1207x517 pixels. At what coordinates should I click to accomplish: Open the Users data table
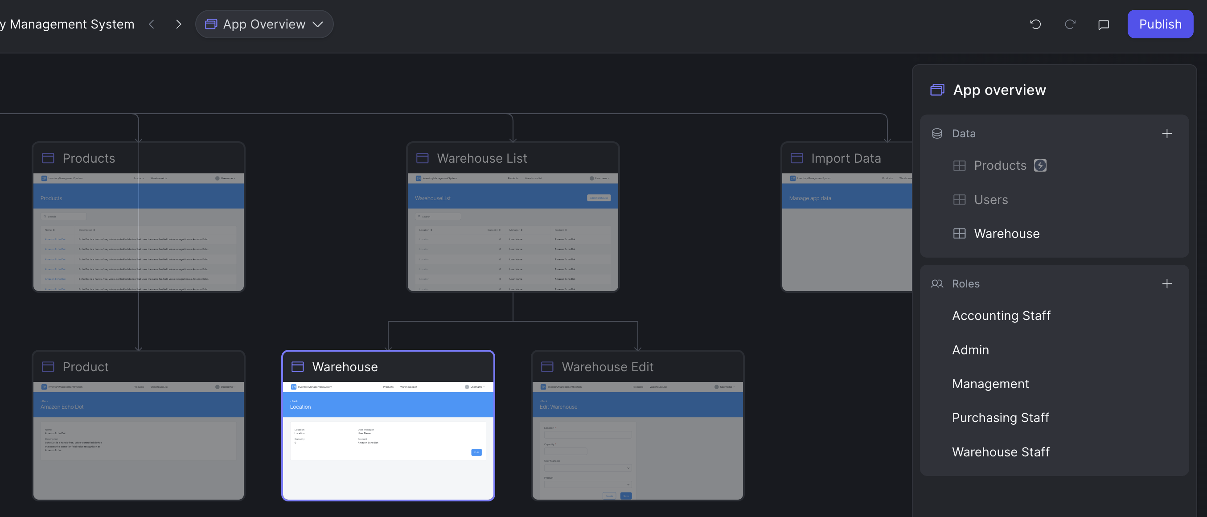990,200
